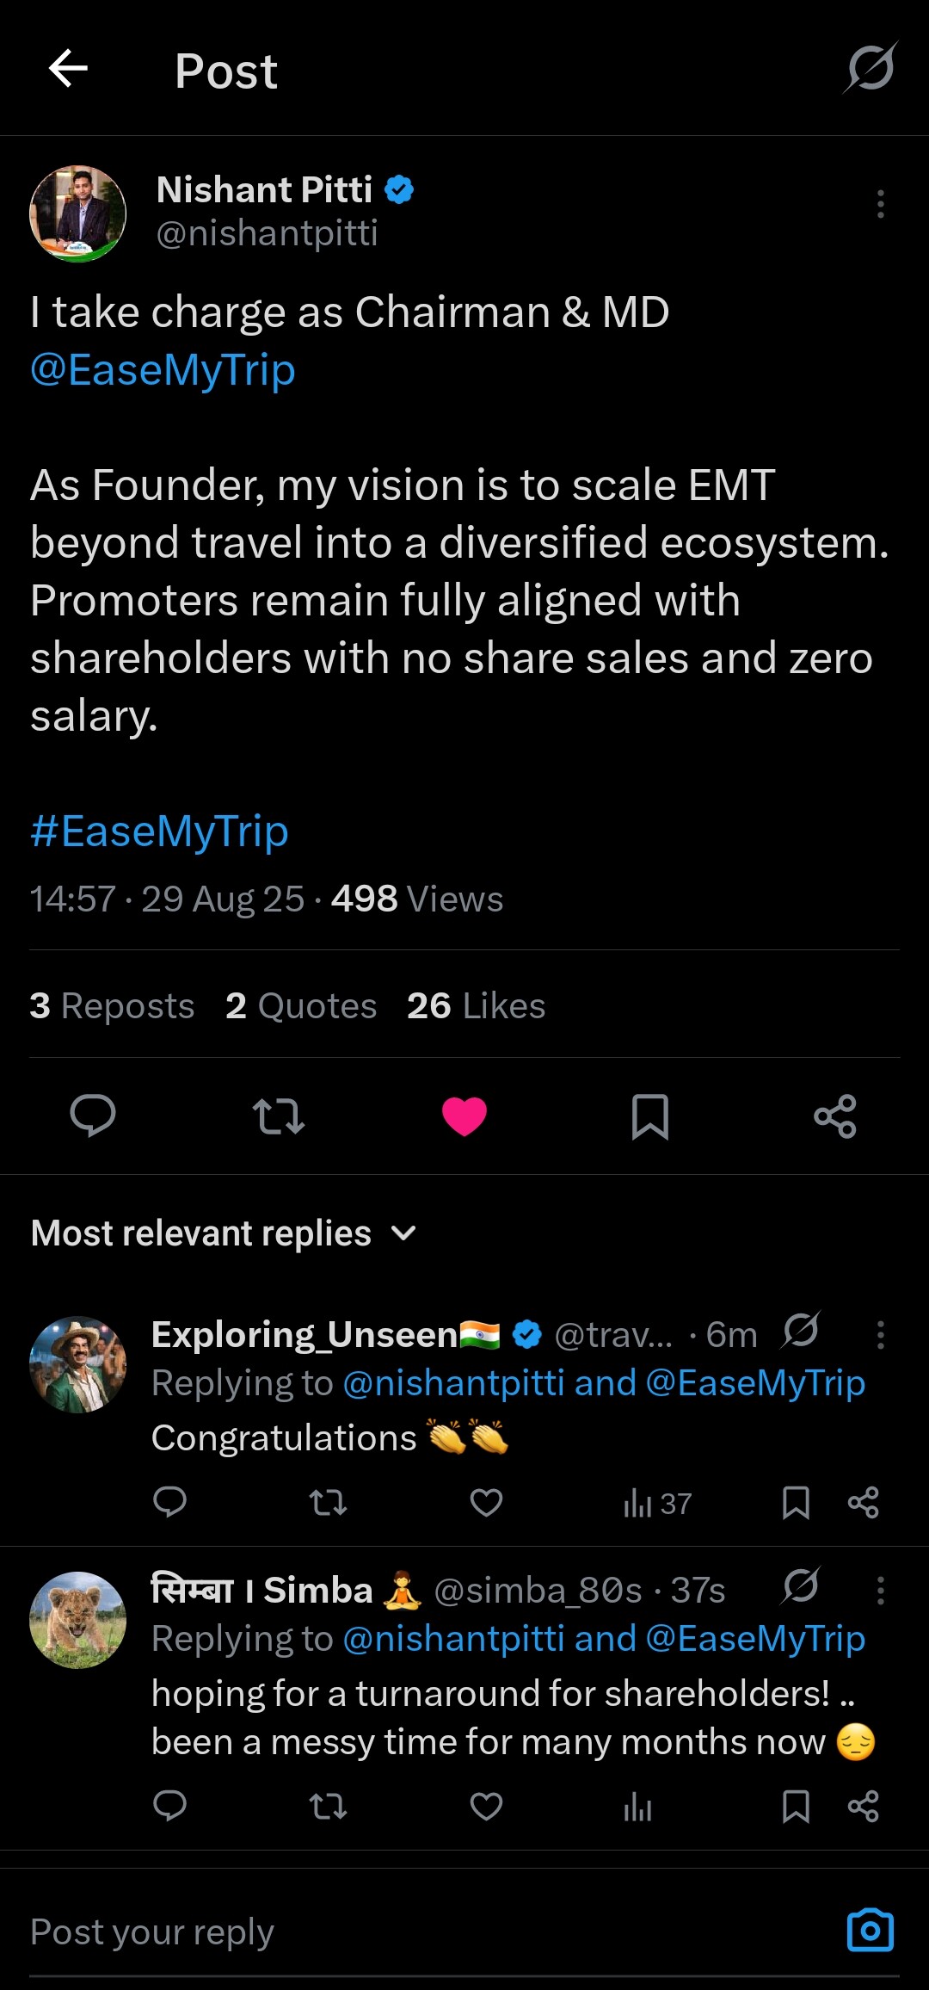Open Grok icon on Simba's reply
929x1990 pixels.
801,1585
